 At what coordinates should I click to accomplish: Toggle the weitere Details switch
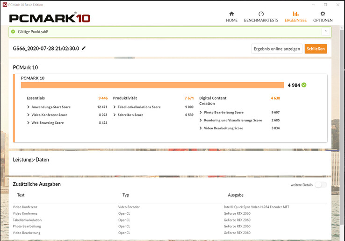pyautogui.click(x=321, y=184)
